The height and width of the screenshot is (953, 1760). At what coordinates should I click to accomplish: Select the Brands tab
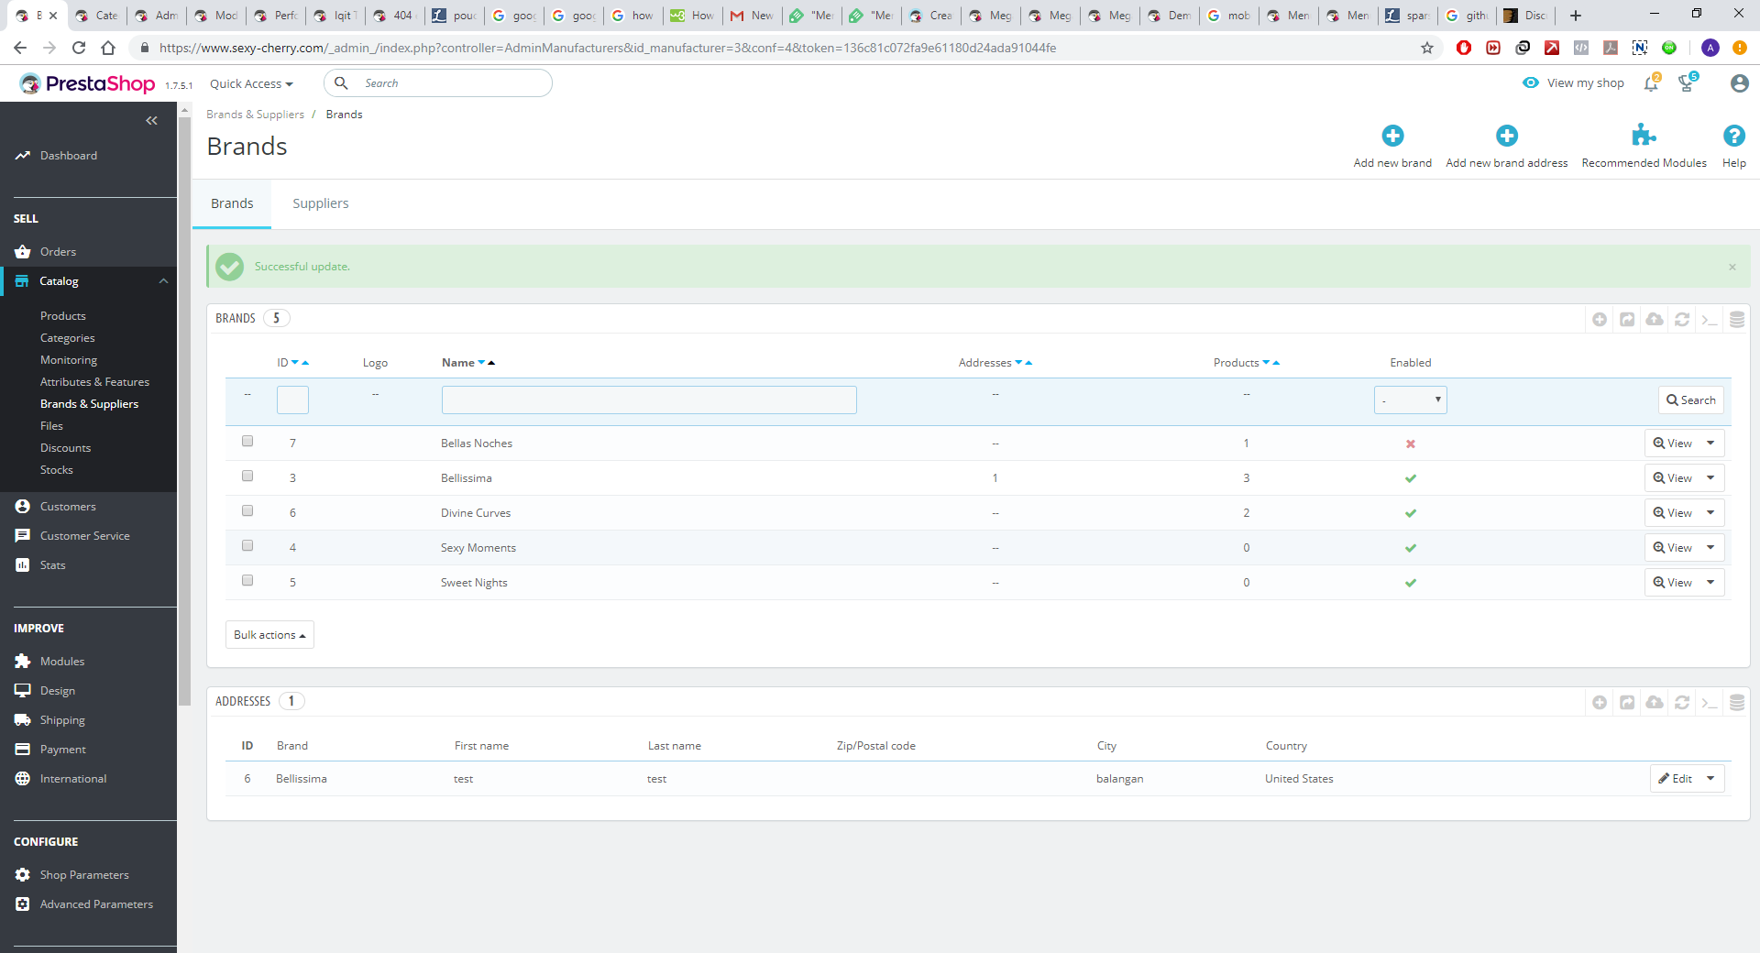point(232,203)
